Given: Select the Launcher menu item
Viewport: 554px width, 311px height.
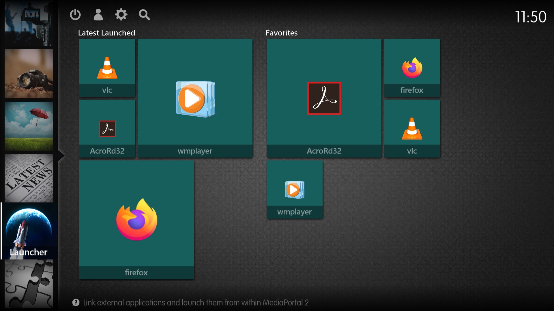Looking at the screenshot, I should pyautogui.click(x=29, y=231).
